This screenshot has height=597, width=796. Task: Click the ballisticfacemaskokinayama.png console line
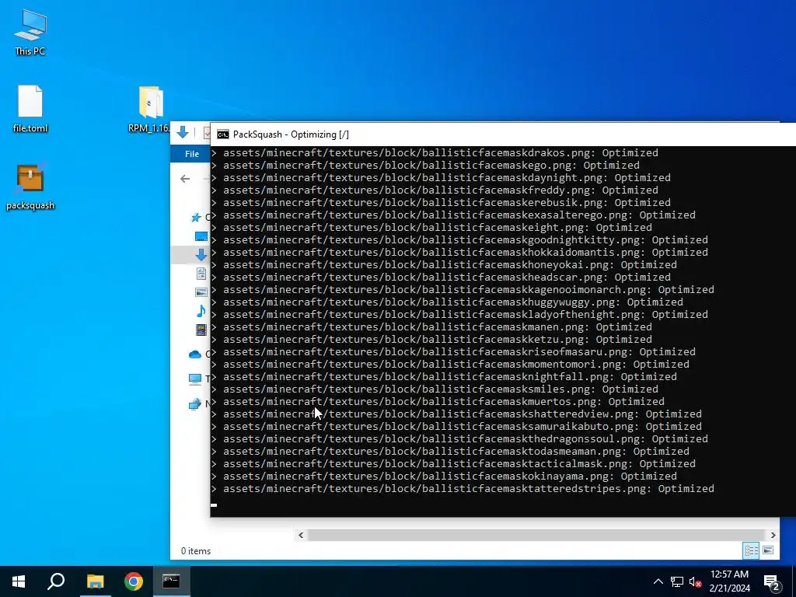(x=444, y=477)
